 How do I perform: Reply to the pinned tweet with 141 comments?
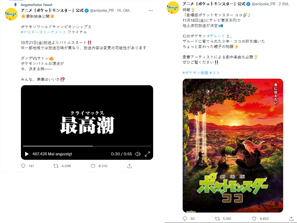[x=23, y=166]
